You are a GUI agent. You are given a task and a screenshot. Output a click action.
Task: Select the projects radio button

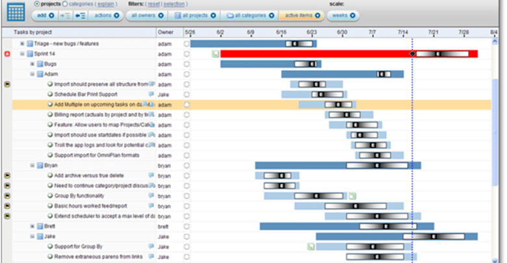click(37, 4)
